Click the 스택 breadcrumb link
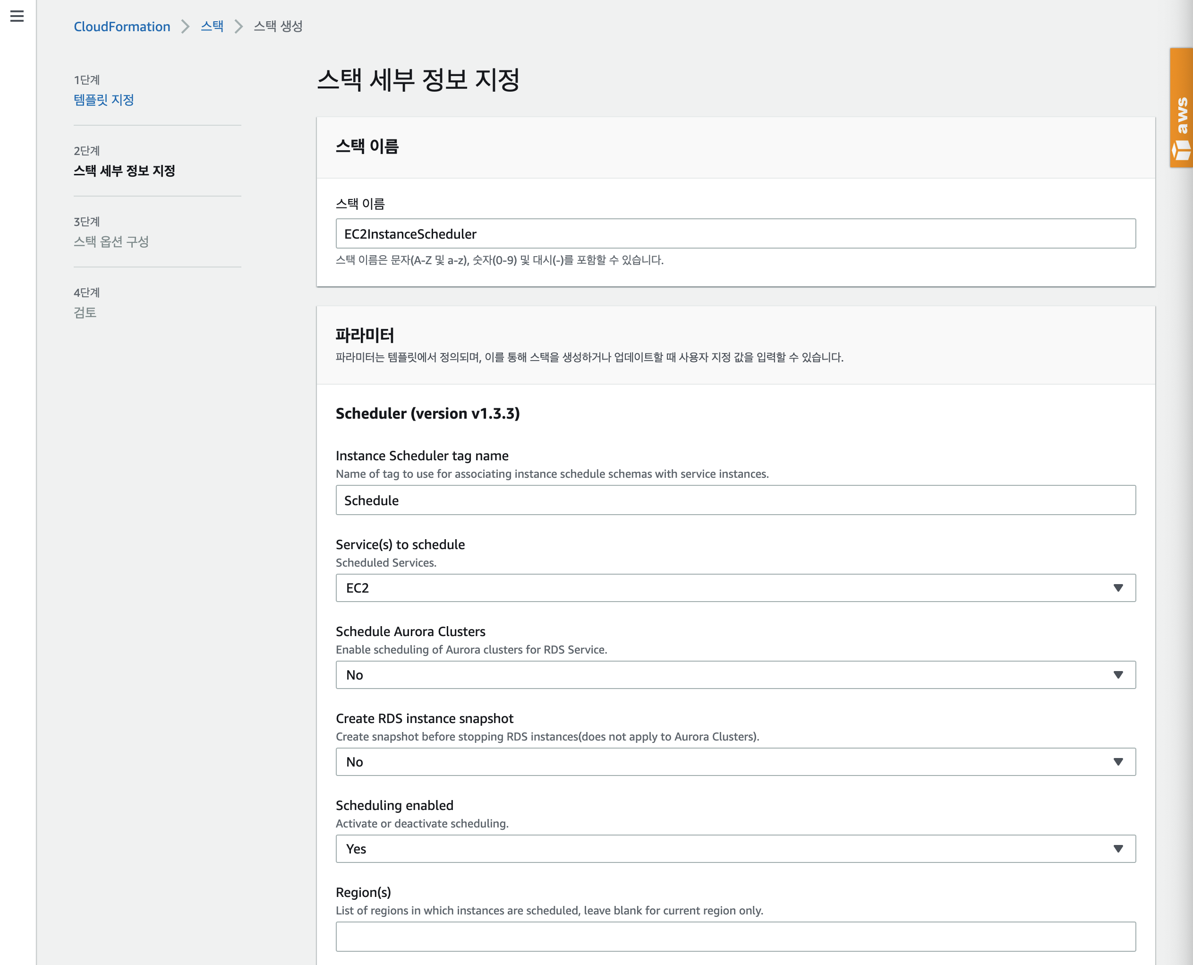 212,26
